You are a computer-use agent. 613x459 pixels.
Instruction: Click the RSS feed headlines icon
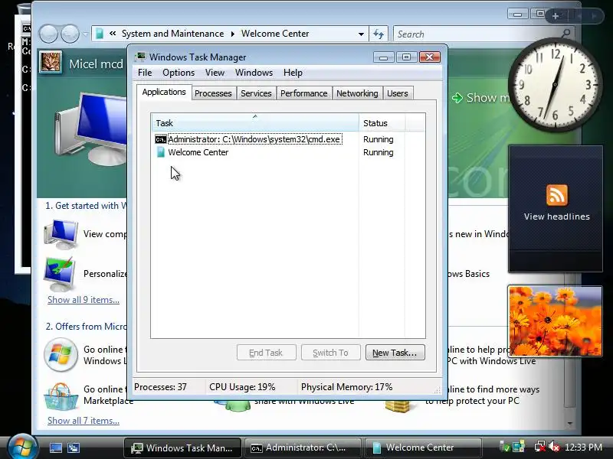click(557, 195)
